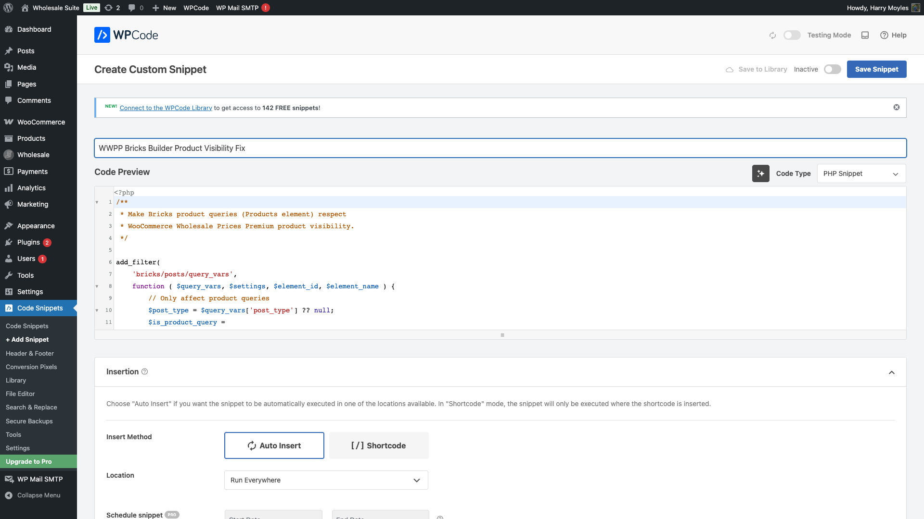This screenshot has height=519, width=924.
Task: Select the WooCommerce icon in the admin sidebar
Action: pos(9,122)
